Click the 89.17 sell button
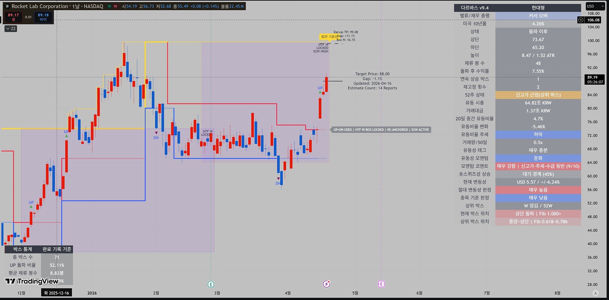Screen dimensions: 609x300 13,17
